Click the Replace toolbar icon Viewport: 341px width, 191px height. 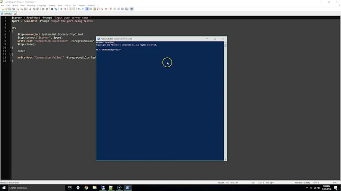pos(56,9)
